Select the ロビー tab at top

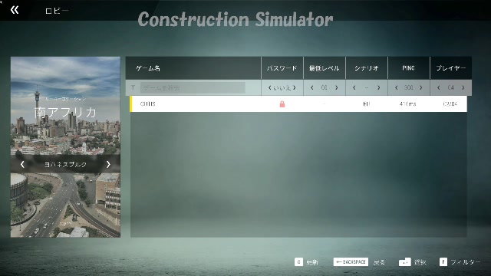coord(57,11)
